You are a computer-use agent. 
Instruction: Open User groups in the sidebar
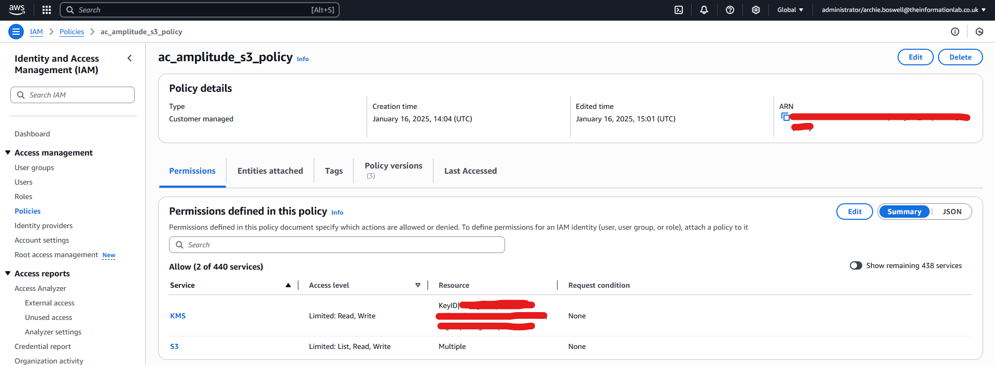[x=34, y=167]
